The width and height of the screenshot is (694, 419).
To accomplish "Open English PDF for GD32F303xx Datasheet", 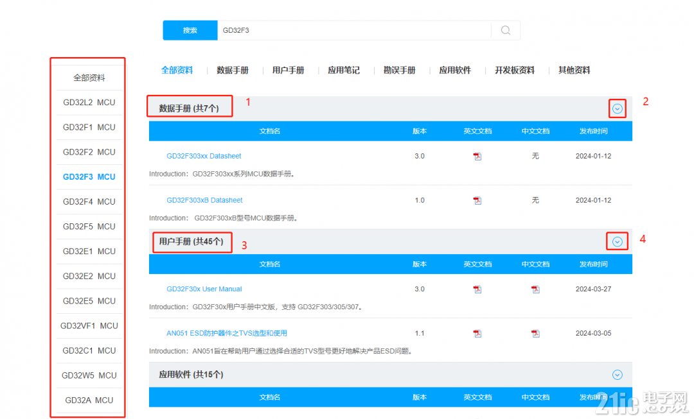I will pos(477,156).
